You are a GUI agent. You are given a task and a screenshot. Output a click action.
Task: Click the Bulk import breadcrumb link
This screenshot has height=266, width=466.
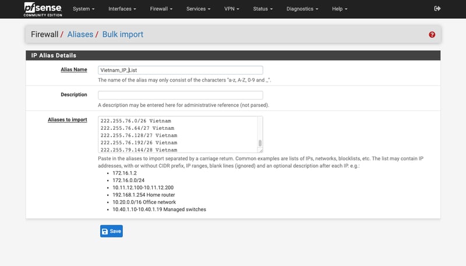pos(122,34)
